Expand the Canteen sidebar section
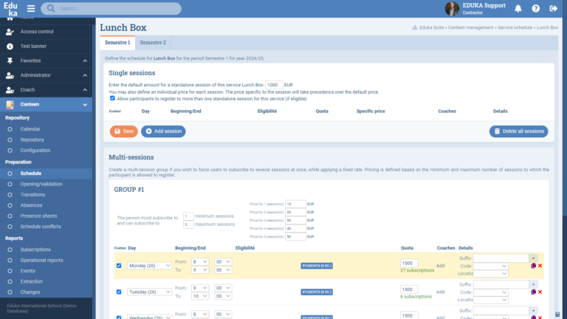567x319 pixels. click(x=47, y=104)
